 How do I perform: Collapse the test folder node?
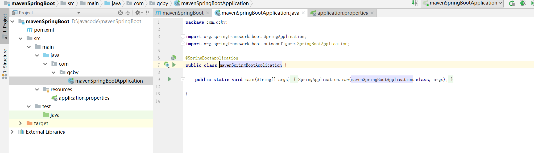click(x=29, y=106)
